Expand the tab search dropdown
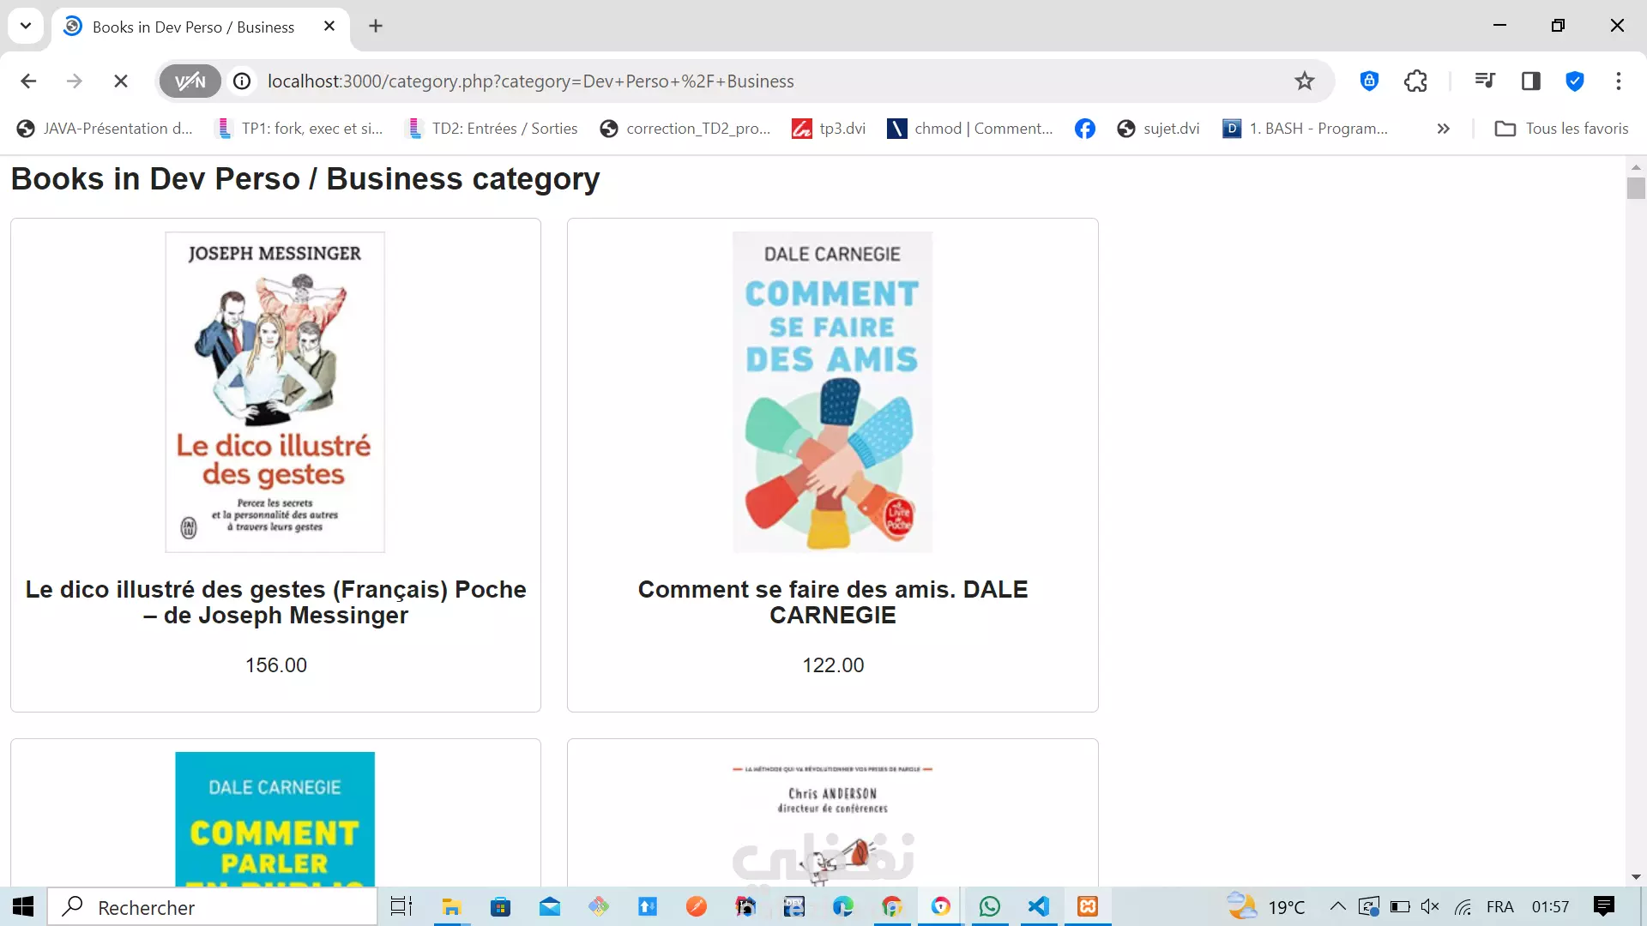Screen dimensions: 1647x926 tap(26, 26)
